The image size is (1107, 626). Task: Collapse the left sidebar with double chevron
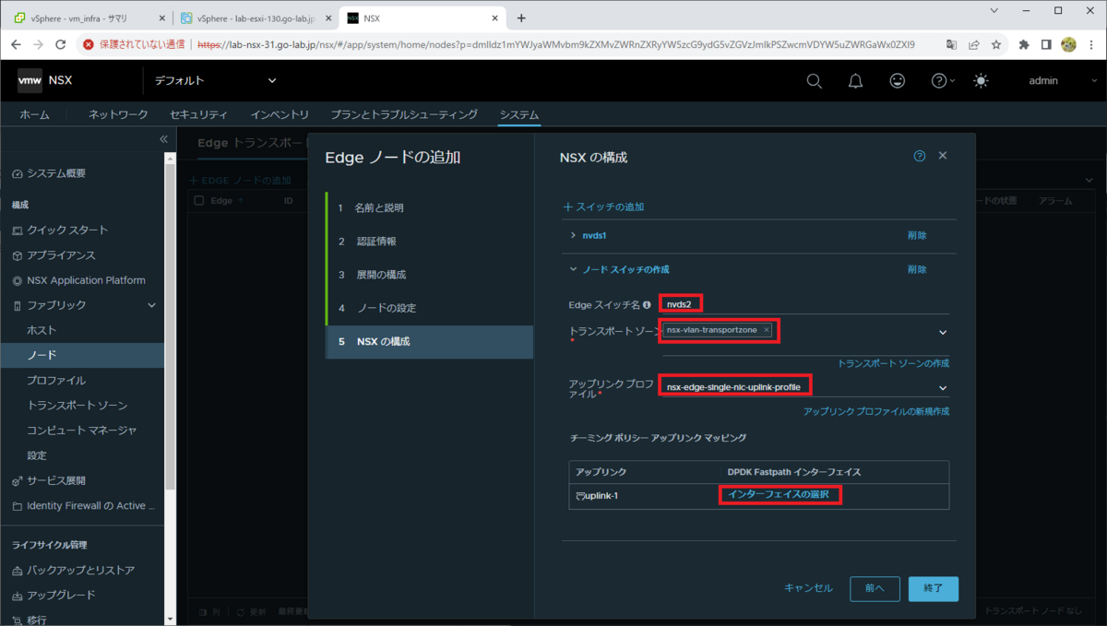[163, 139]
